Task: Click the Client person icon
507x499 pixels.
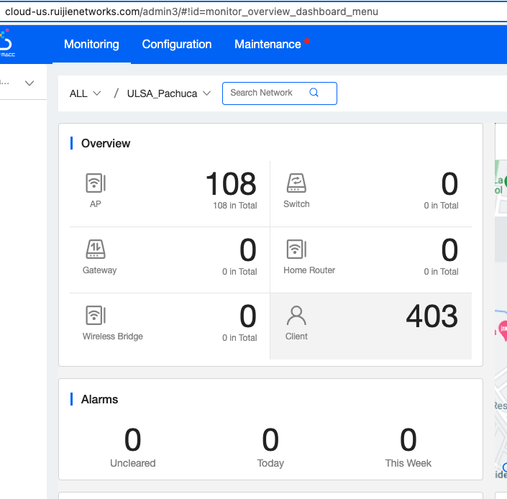Action: point(296,316)
